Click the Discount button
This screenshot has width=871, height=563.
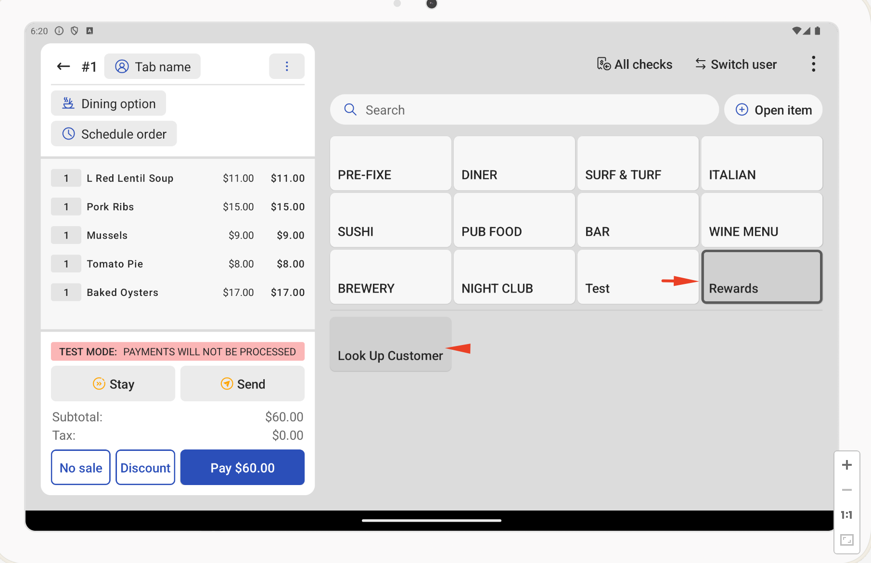click(x=145, y=468)
